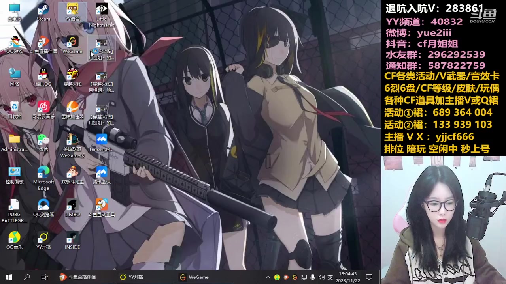Viewport: 506px width, 284px height.
Task: Click the WeGame tray icon
Action: pos(295,277)
